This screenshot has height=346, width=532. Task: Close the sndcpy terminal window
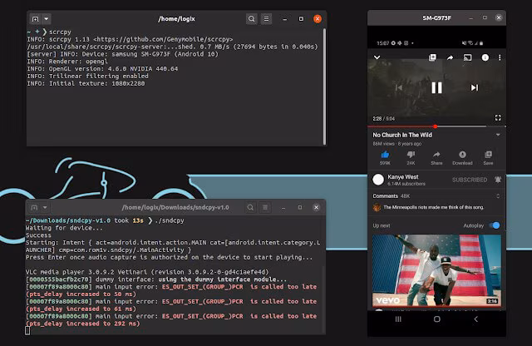click(316, 207)
